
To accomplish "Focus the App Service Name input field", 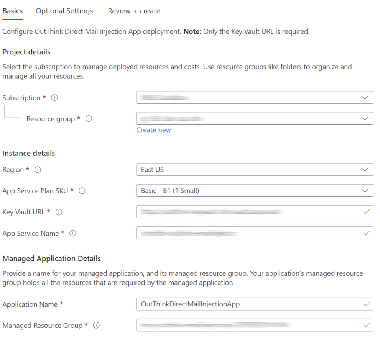I will point(255,233).
